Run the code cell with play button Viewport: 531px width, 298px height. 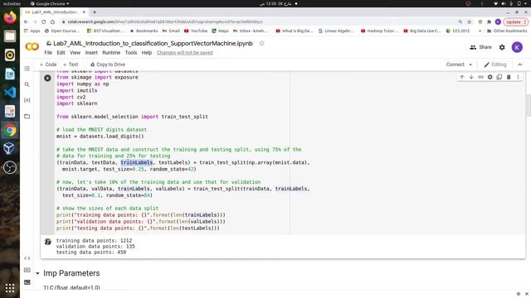click(47, 78)
